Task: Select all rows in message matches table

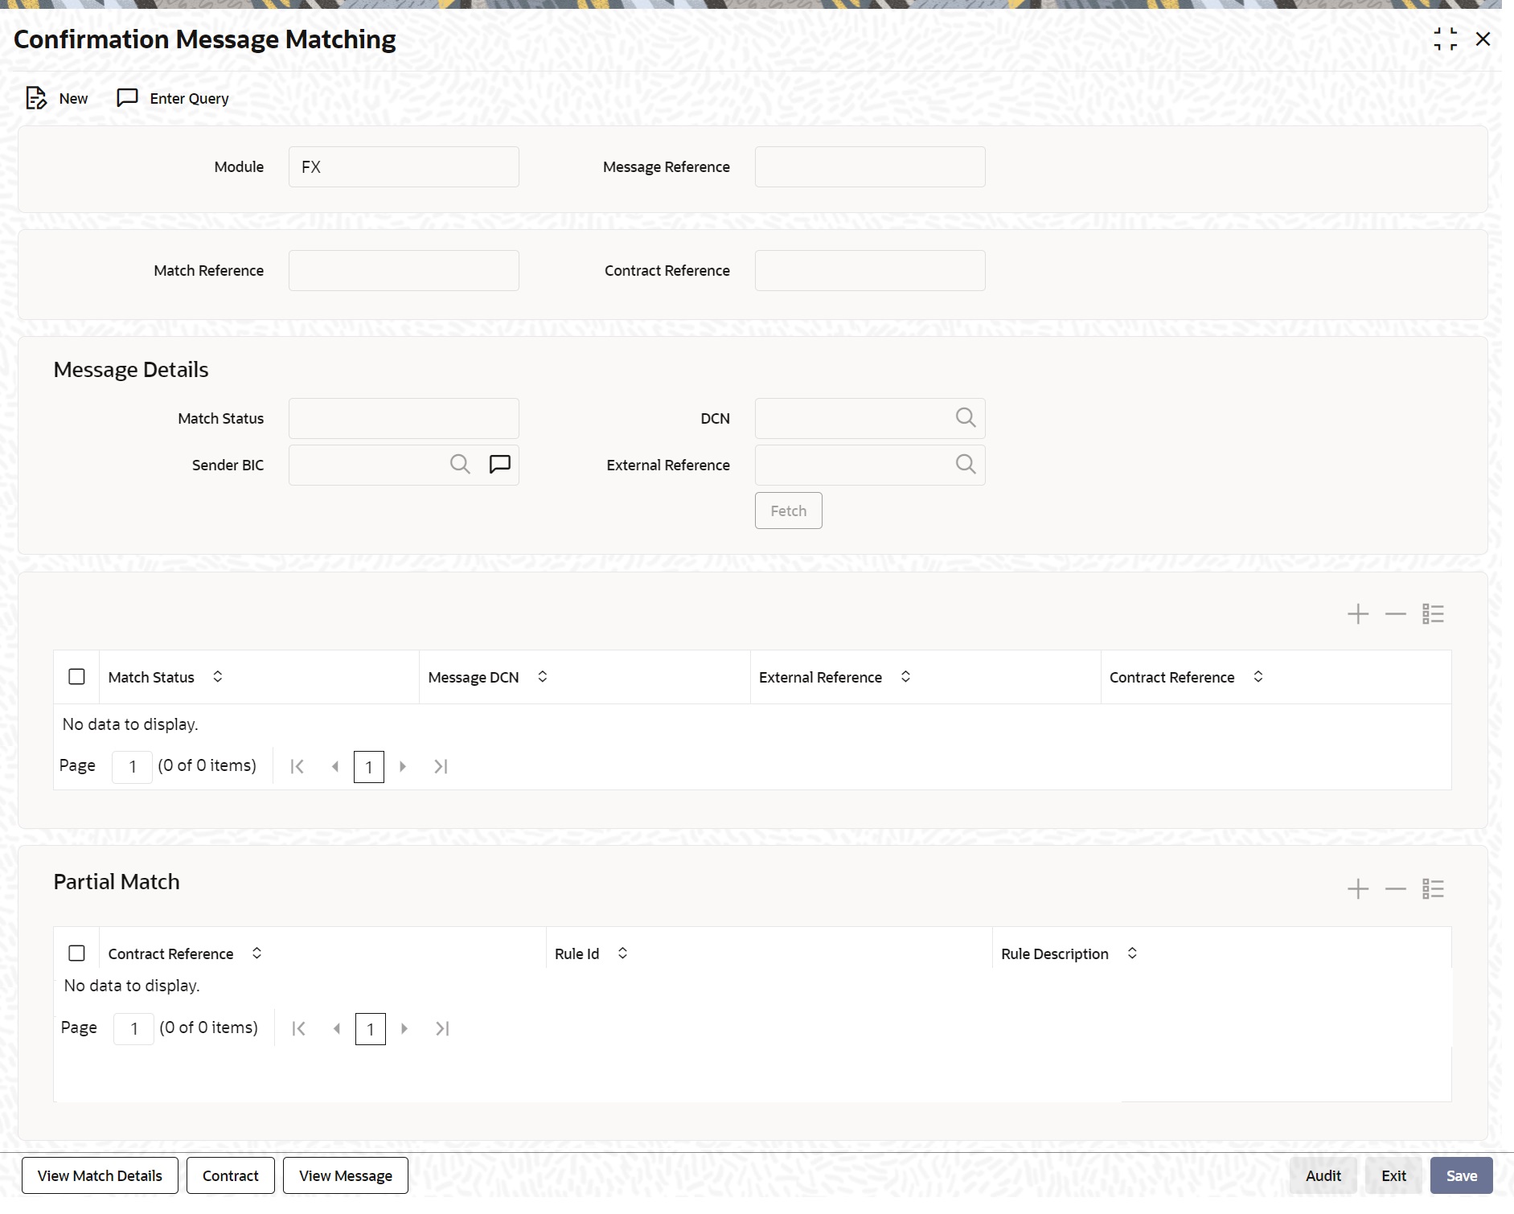Action: click(76, 677)
